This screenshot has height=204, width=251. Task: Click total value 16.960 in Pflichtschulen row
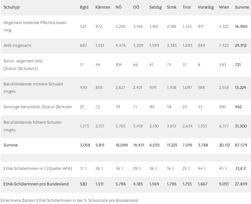coord(241,27)
